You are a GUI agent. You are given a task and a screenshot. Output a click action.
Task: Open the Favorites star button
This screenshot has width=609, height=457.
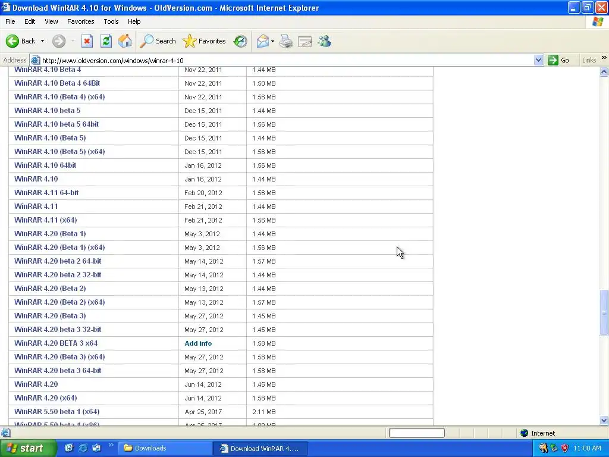pyautogui.click(x=204, y=41)
